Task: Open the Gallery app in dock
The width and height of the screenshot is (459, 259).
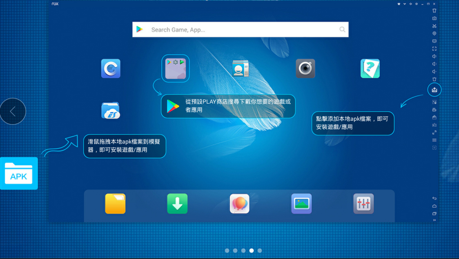Action: pyautogui.click(x=301, y=204)
